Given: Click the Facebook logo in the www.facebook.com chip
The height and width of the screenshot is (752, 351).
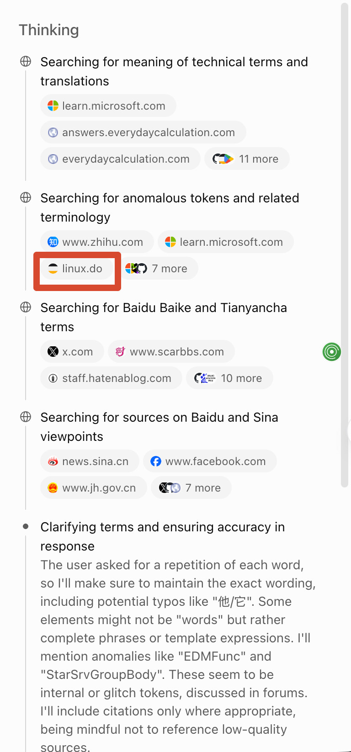Looking at the screenshot, I should pyautogui.click(x=156, y=461).
